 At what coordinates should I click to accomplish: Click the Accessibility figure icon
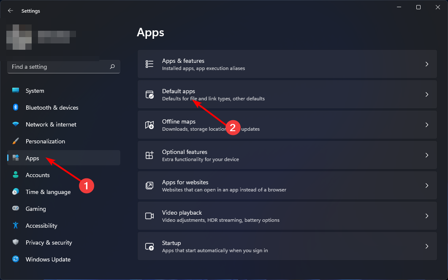click(x=16, y=226)
